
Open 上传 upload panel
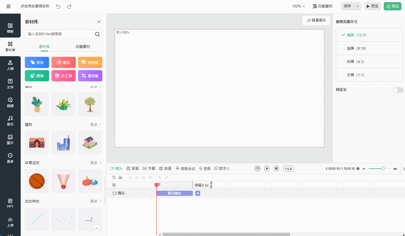click(10, 222)
